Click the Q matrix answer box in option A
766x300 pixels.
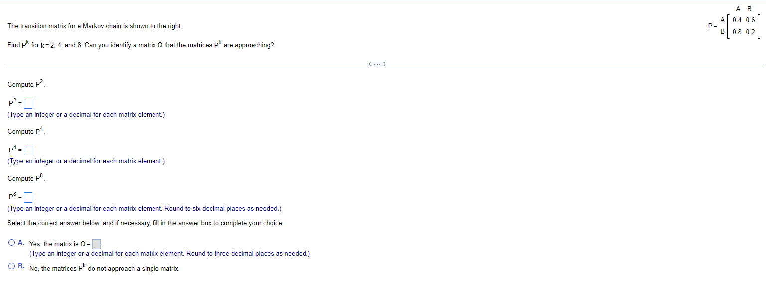point(97,244)
